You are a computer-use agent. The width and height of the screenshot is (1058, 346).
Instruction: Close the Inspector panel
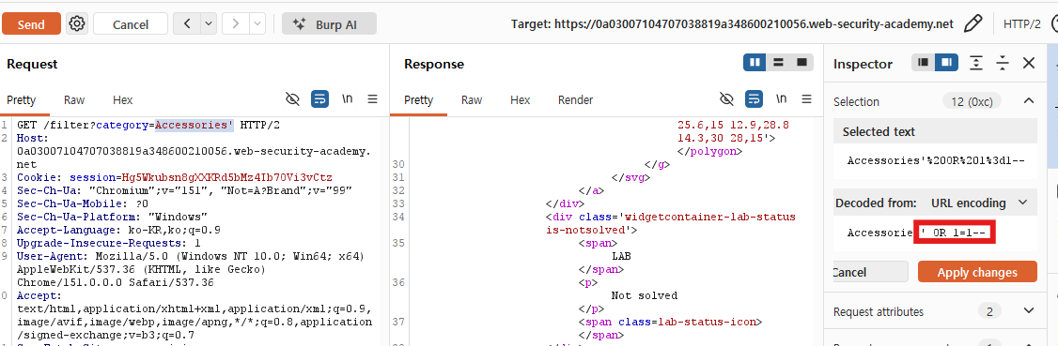click(1029, 63)
